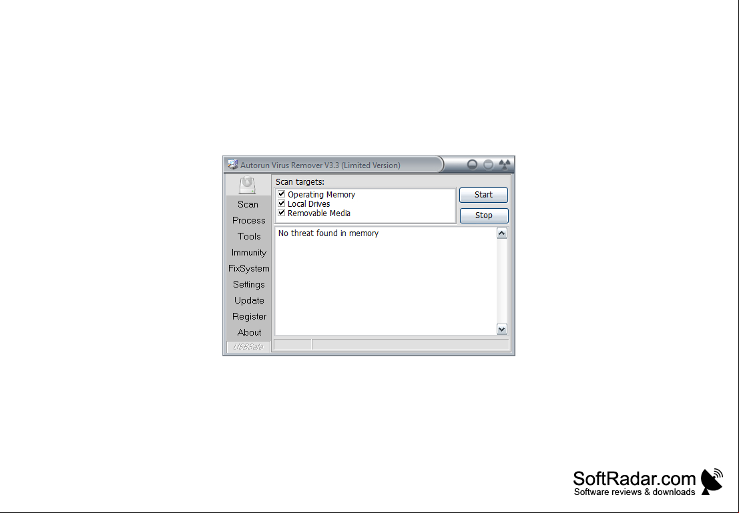Click the Autorun Virus Remover title bar icon
This screenshot has height=513, width=739.
pyautogui.click(x=233, y=164)
